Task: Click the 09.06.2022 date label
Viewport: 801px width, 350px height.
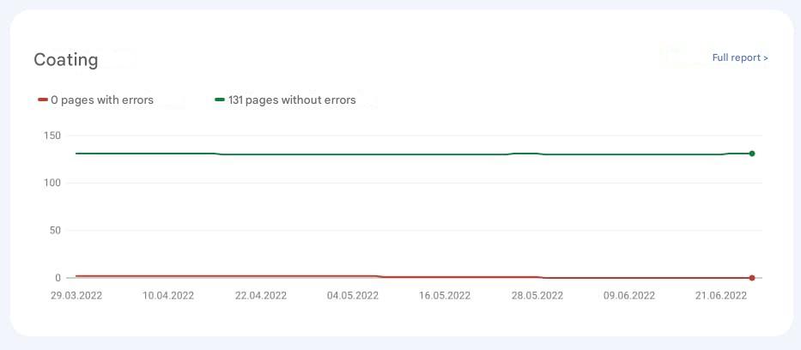Action: (629, 296)
